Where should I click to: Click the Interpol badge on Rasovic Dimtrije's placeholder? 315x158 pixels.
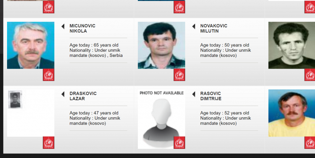tap(179, 143)
